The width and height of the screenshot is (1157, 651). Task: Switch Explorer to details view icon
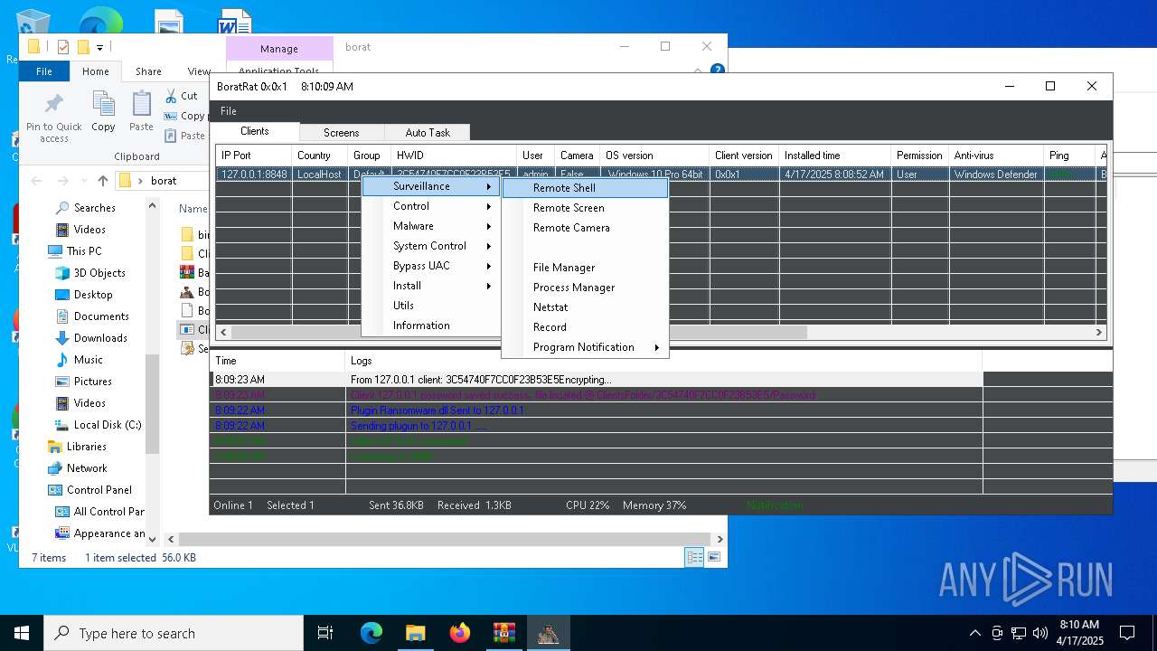click(694, 558)
